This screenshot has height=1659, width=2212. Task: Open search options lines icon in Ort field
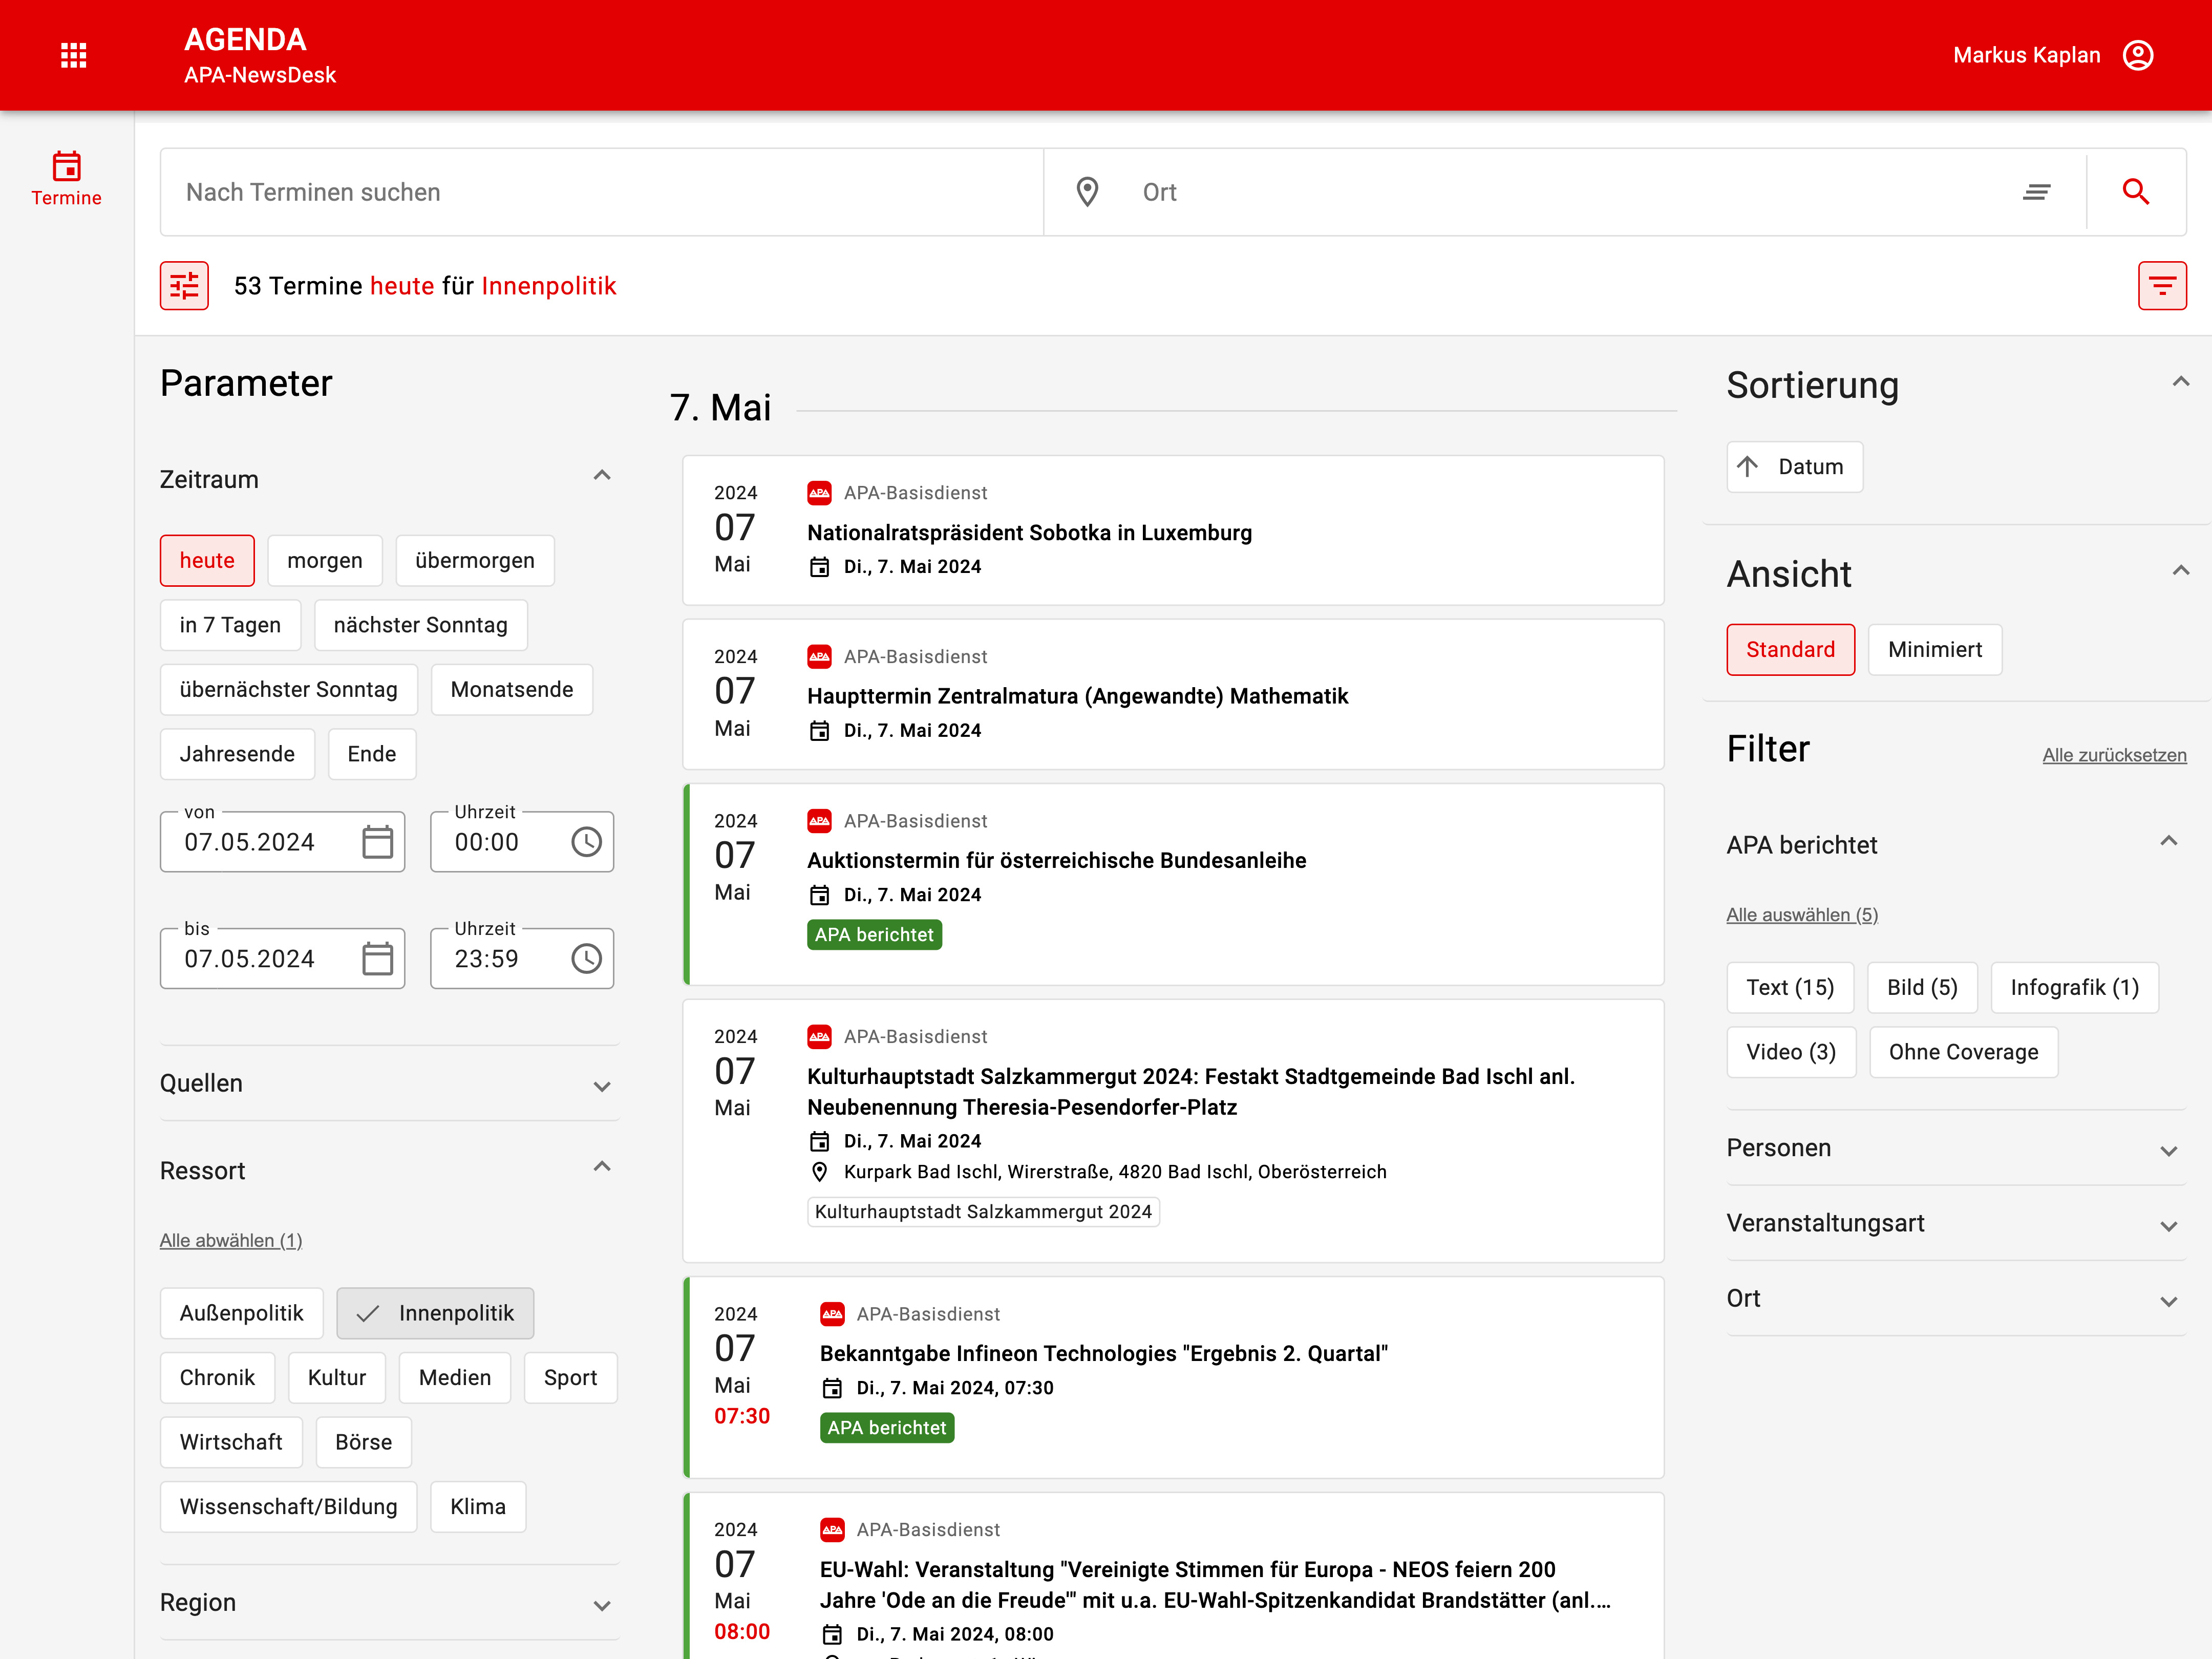pyautogui.click(x=2036, y=192)
